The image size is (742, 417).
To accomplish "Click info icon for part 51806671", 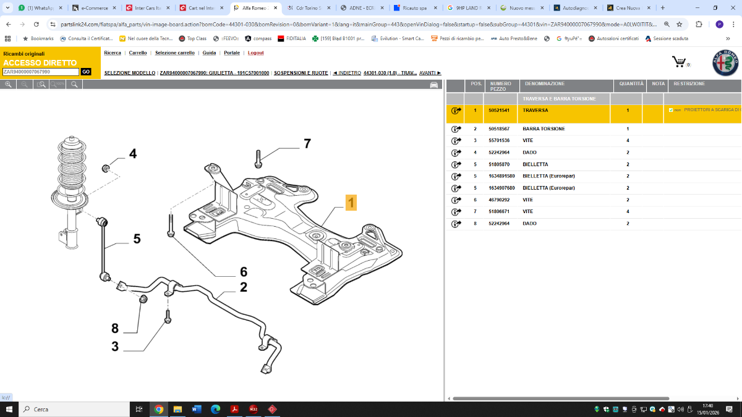I will [456, 212].
